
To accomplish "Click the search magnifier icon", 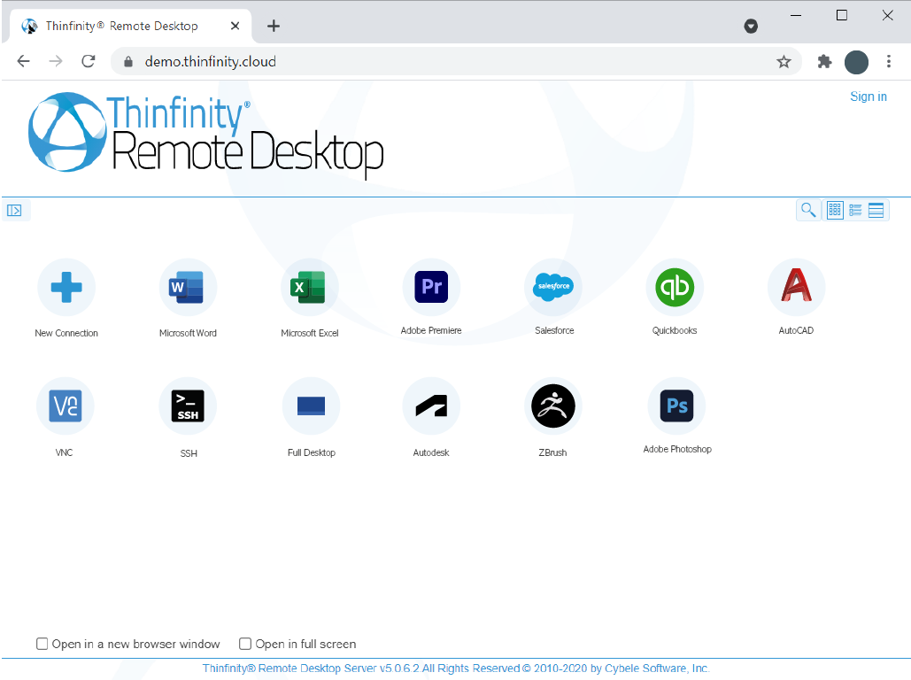I will [x=808, y=210].
